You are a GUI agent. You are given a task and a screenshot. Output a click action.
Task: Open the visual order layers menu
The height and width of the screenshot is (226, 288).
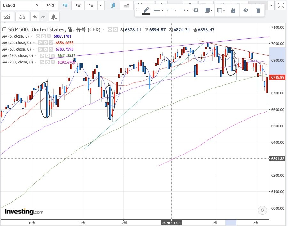pos(208,10)
